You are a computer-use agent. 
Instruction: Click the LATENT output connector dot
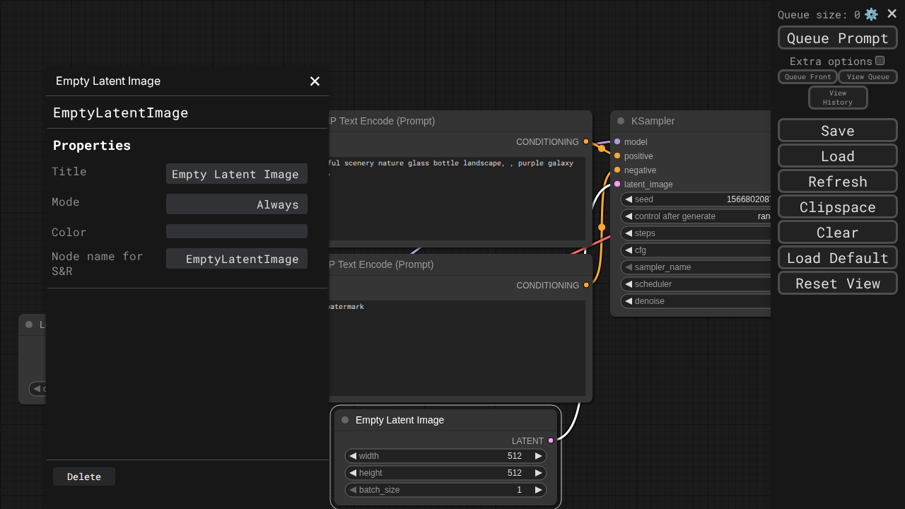[551, 440]
